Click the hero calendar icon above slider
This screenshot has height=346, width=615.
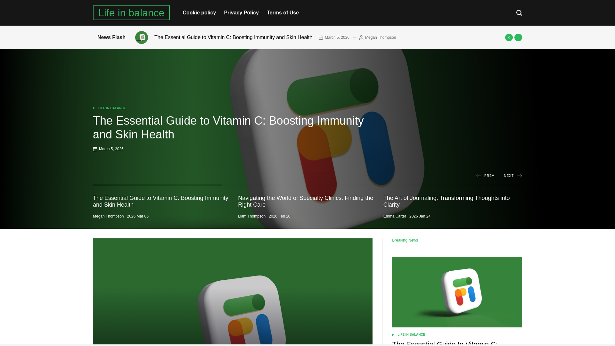95,149
